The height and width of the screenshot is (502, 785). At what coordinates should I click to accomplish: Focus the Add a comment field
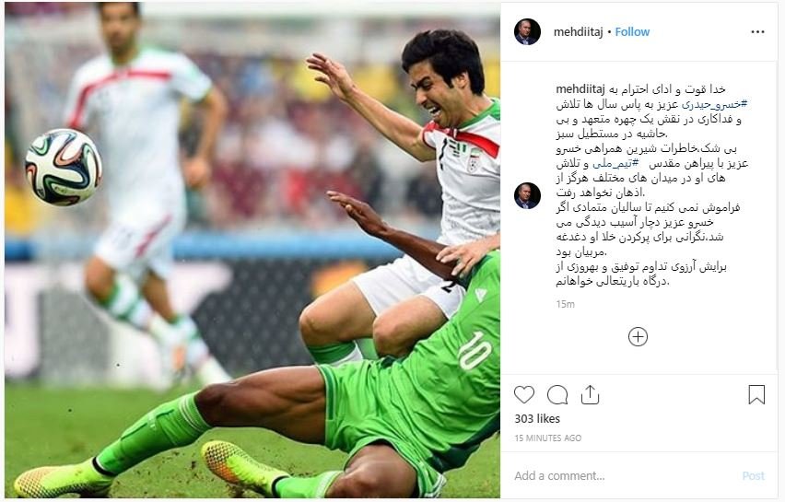(621, 475)
